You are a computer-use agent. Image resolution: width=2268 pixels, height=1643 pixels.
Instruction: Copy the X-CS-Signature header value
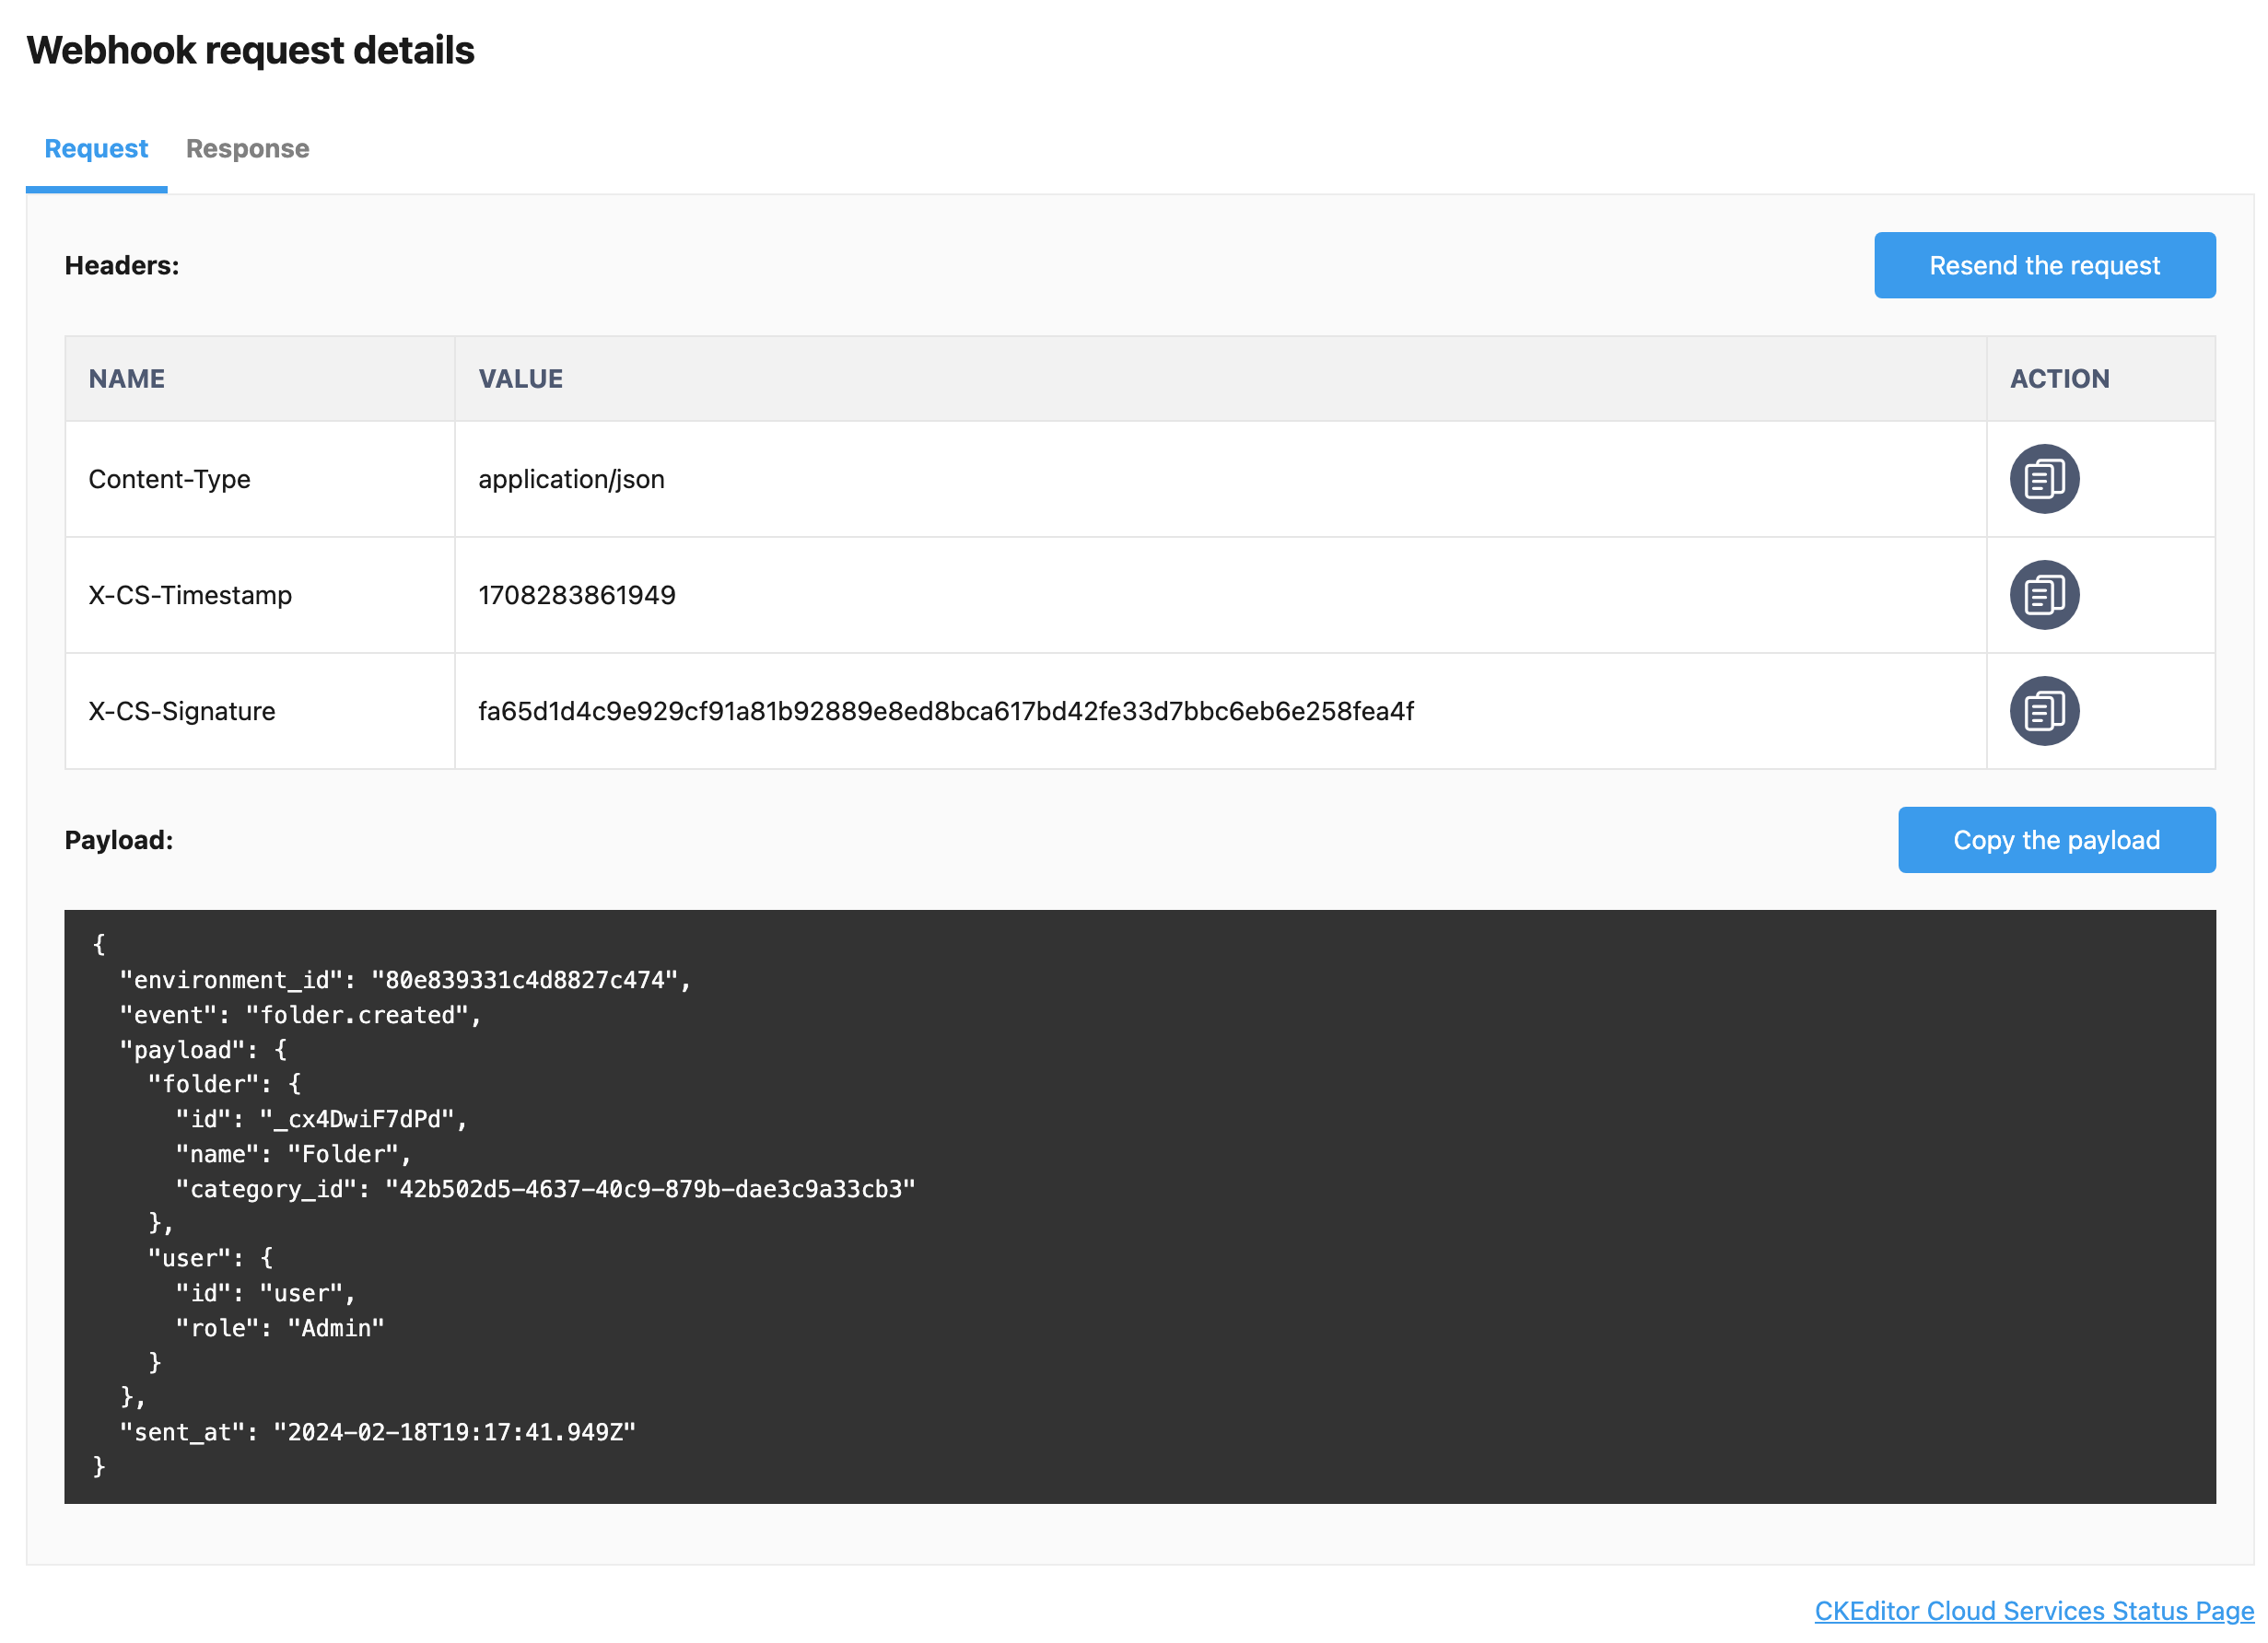pos(2044,711)
